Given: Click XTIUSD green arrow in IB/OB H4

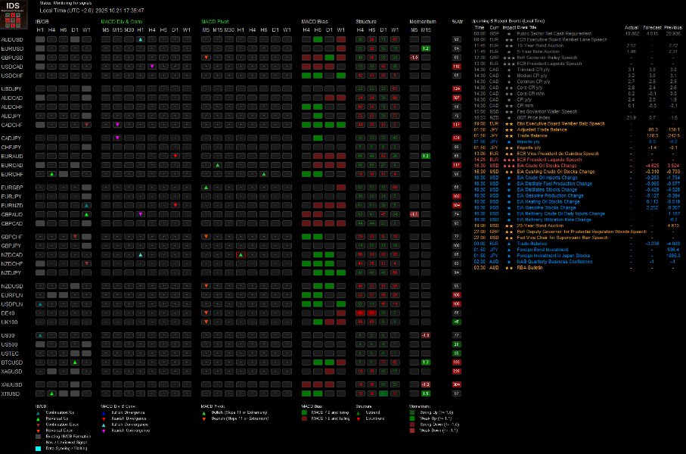Looking at the screenshot, I should click(51, 393).
